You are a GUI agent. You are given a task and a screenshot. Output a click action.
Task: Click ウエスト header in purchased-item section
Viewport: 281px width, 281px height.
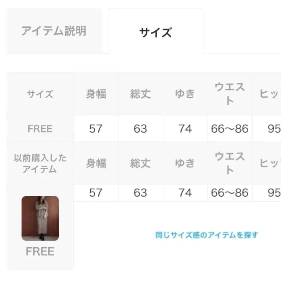pos(230,163)
